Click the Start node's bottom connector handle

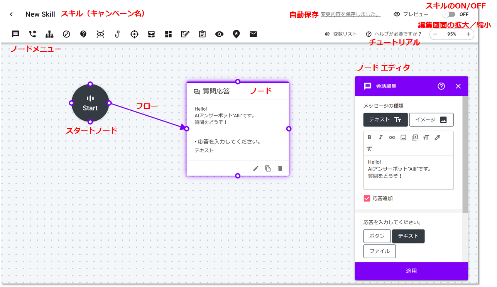tap(90, 122)
